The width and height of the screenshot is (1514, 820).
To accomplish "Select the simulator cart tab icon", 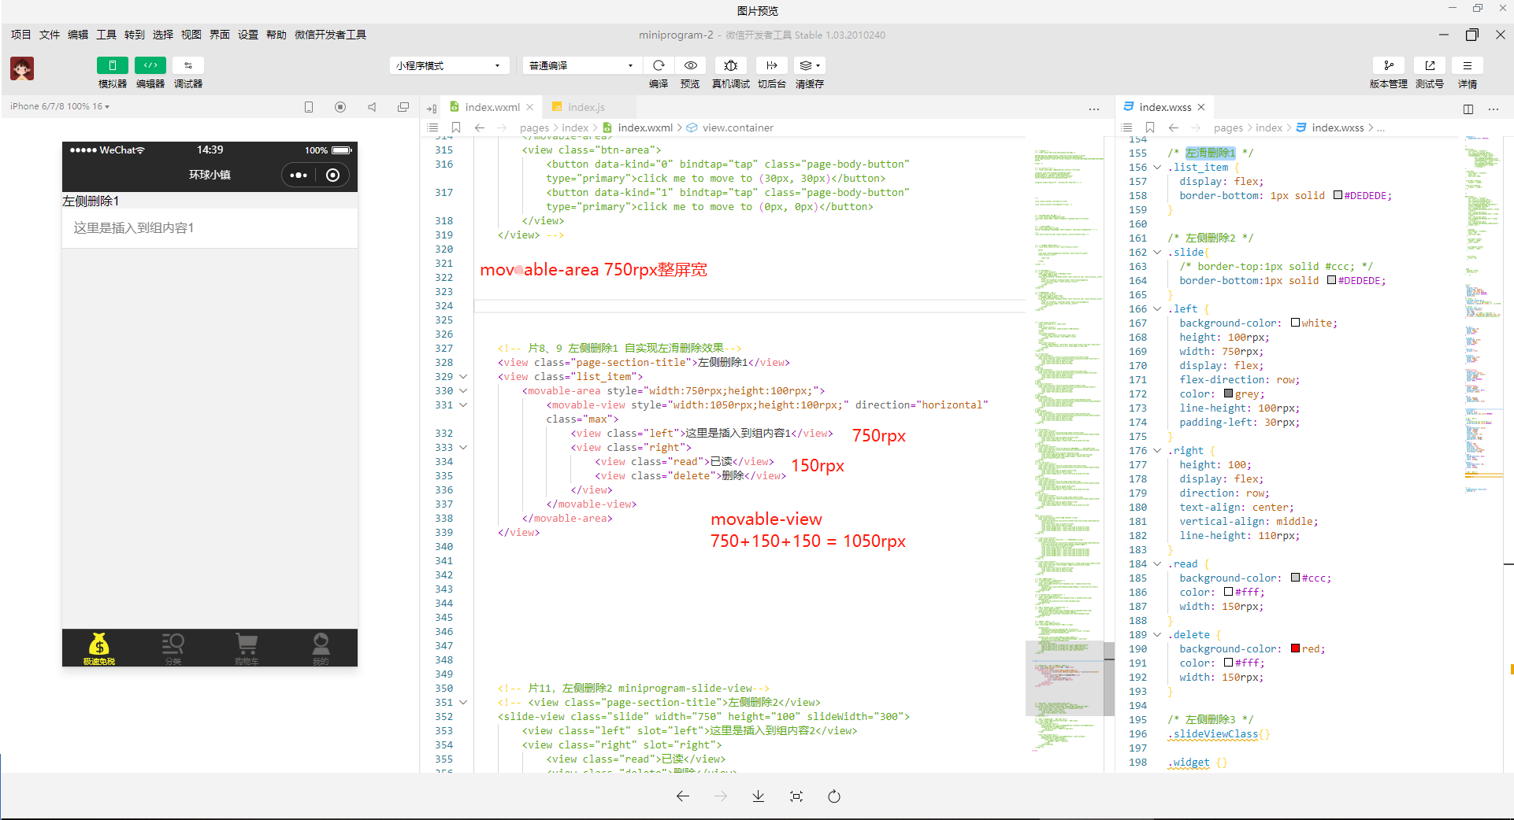I will [247, 648].
